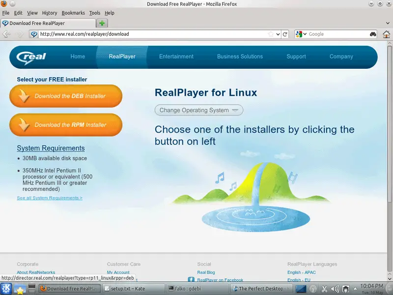This screenshot has width=393, height=295.
Task: Click the Google search field
Action: click(x=338, y=34)
